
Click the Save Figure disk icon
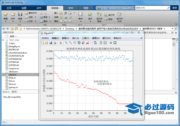(51, 43)
